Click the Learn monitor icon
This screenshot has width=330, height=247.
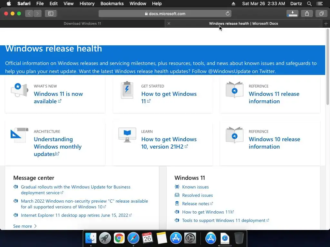coord(127,135)
